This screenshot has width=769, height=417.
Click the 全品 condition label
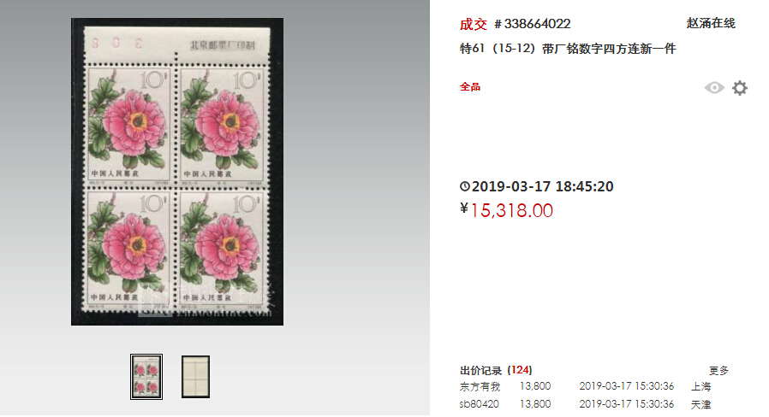[470, 87]
